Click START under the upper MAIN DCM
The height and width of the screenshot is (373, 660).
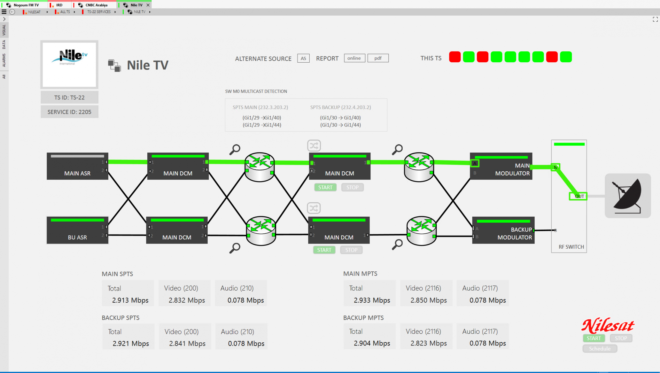325,187
